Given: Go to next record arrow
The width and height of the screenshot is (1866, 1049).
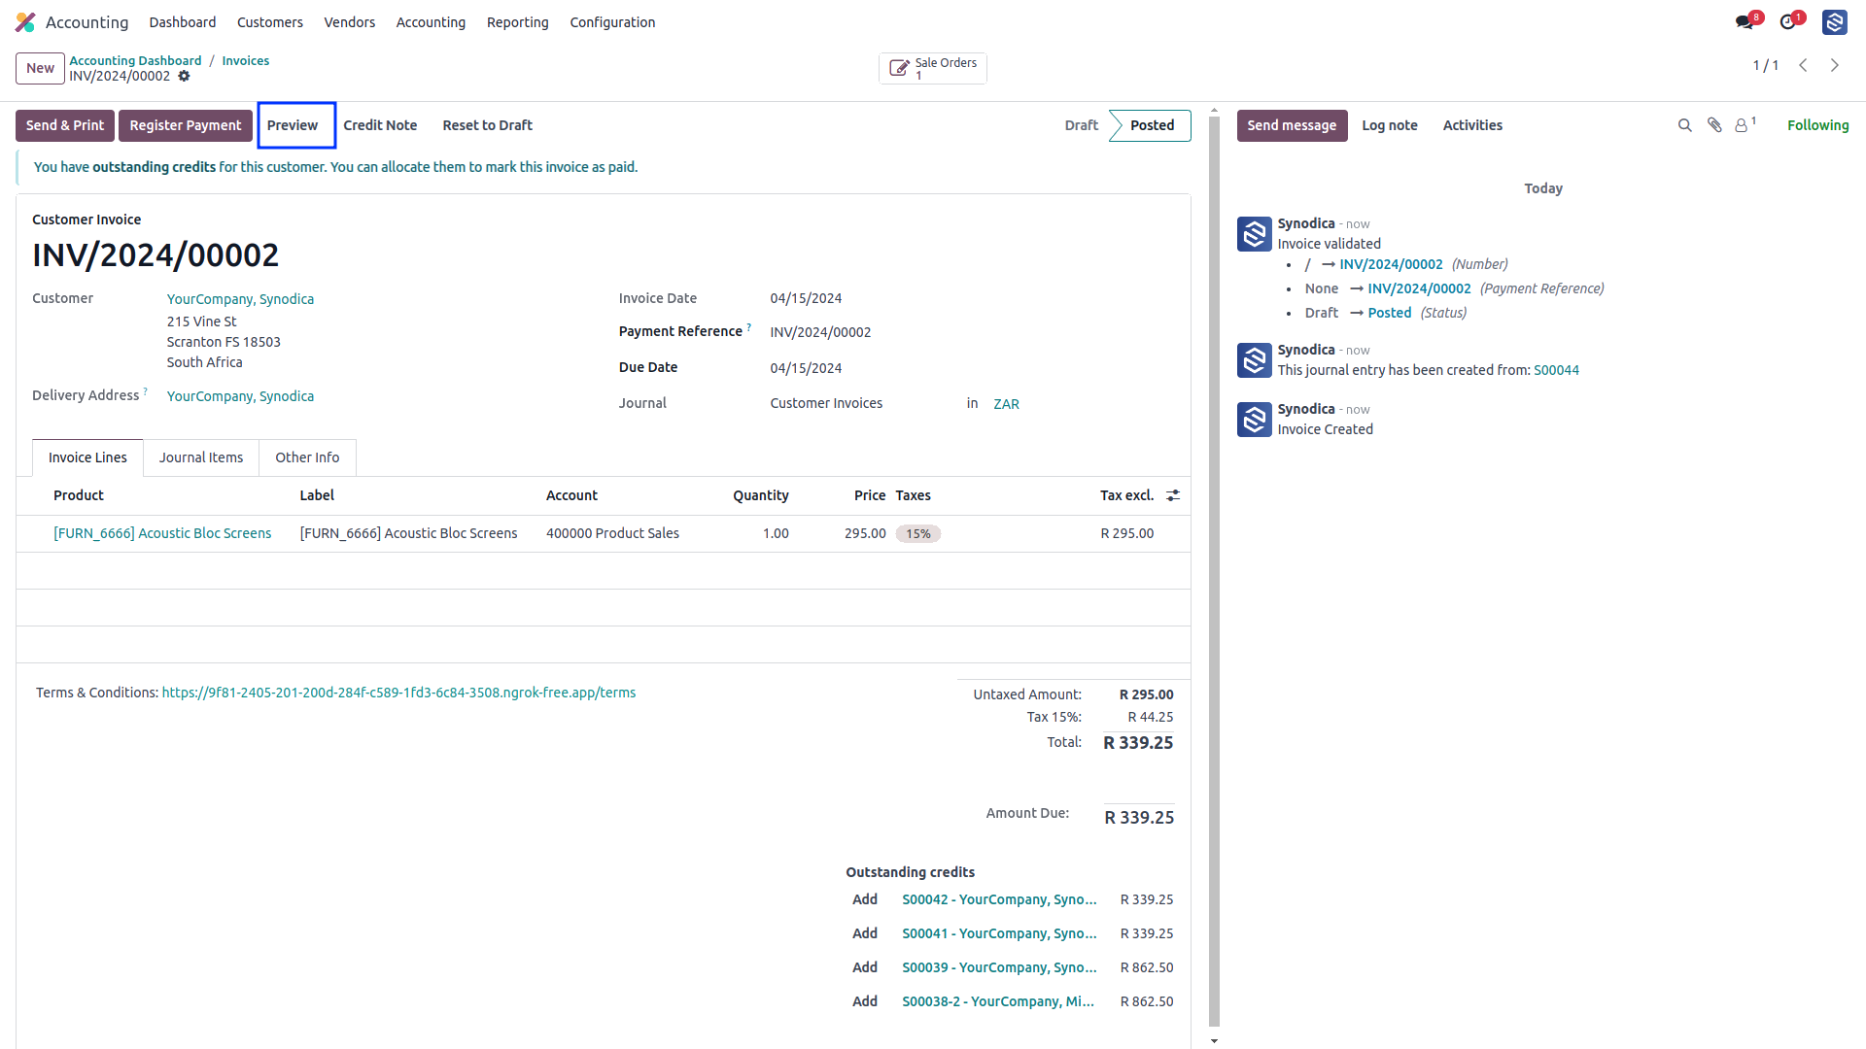Looking at the screenshot, I should pyautogui.click(x=1835, y=65).
